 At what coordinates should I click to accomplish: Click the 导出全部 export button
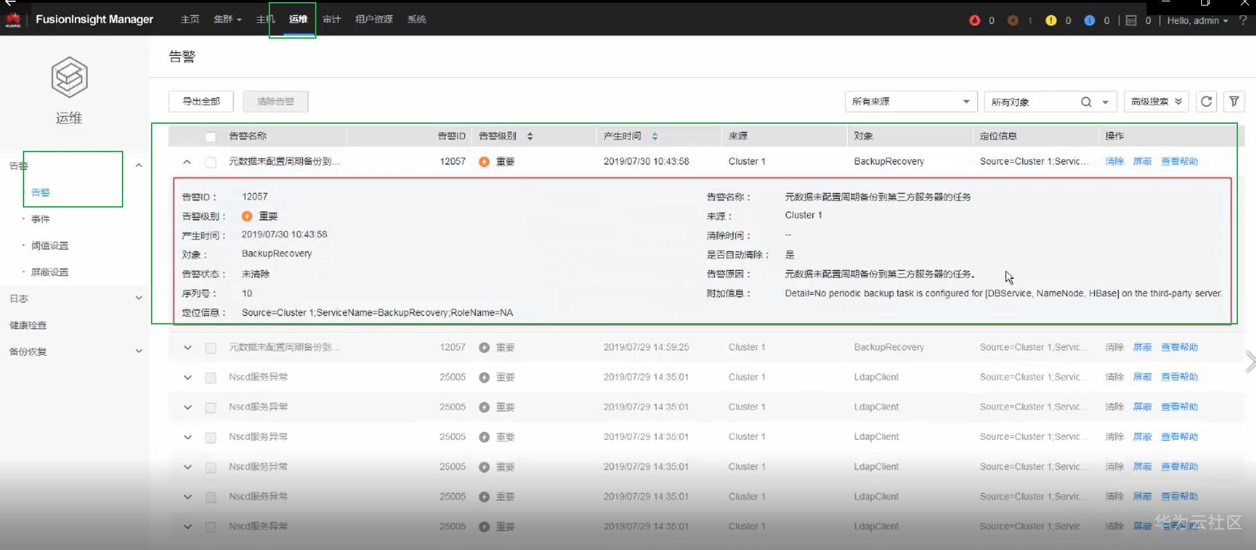click(201, 102)
